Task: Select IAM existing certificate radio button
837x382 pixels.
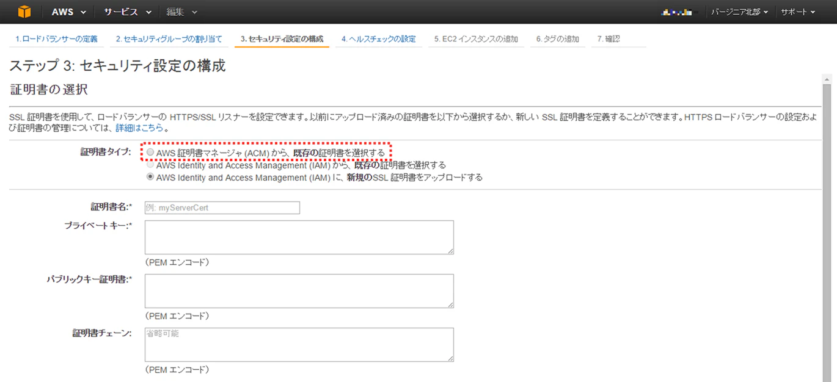Action: (x=150, y=165)
